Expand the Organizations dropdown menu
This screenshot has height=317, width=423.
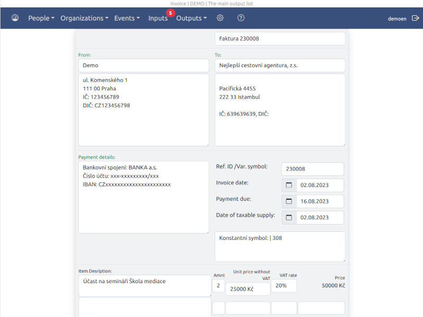85,18
